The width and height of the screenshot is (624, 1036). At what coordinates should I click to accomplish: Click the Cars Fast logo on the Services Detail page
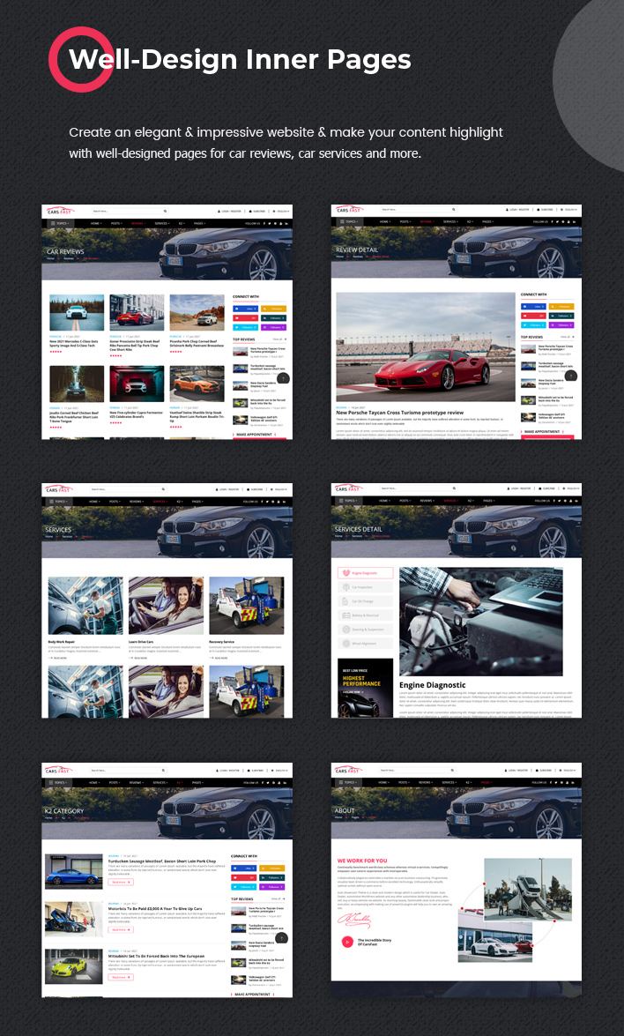pyautogui.click(x=349, y=488)
